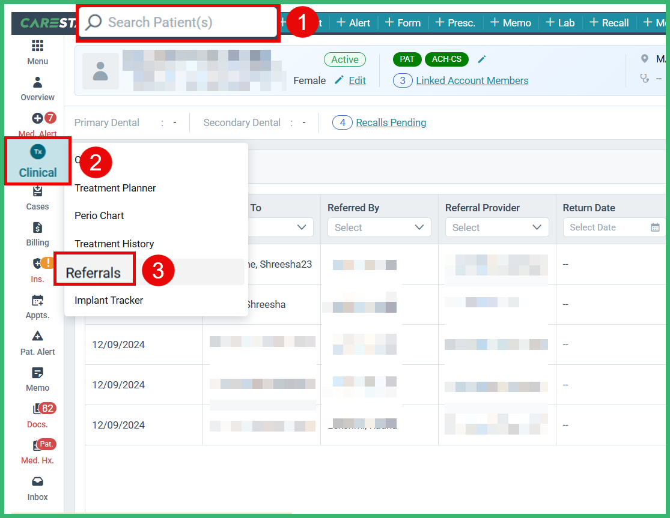Open Recalls Pending link
Screen dimensions: 670x518
point(391,123)
